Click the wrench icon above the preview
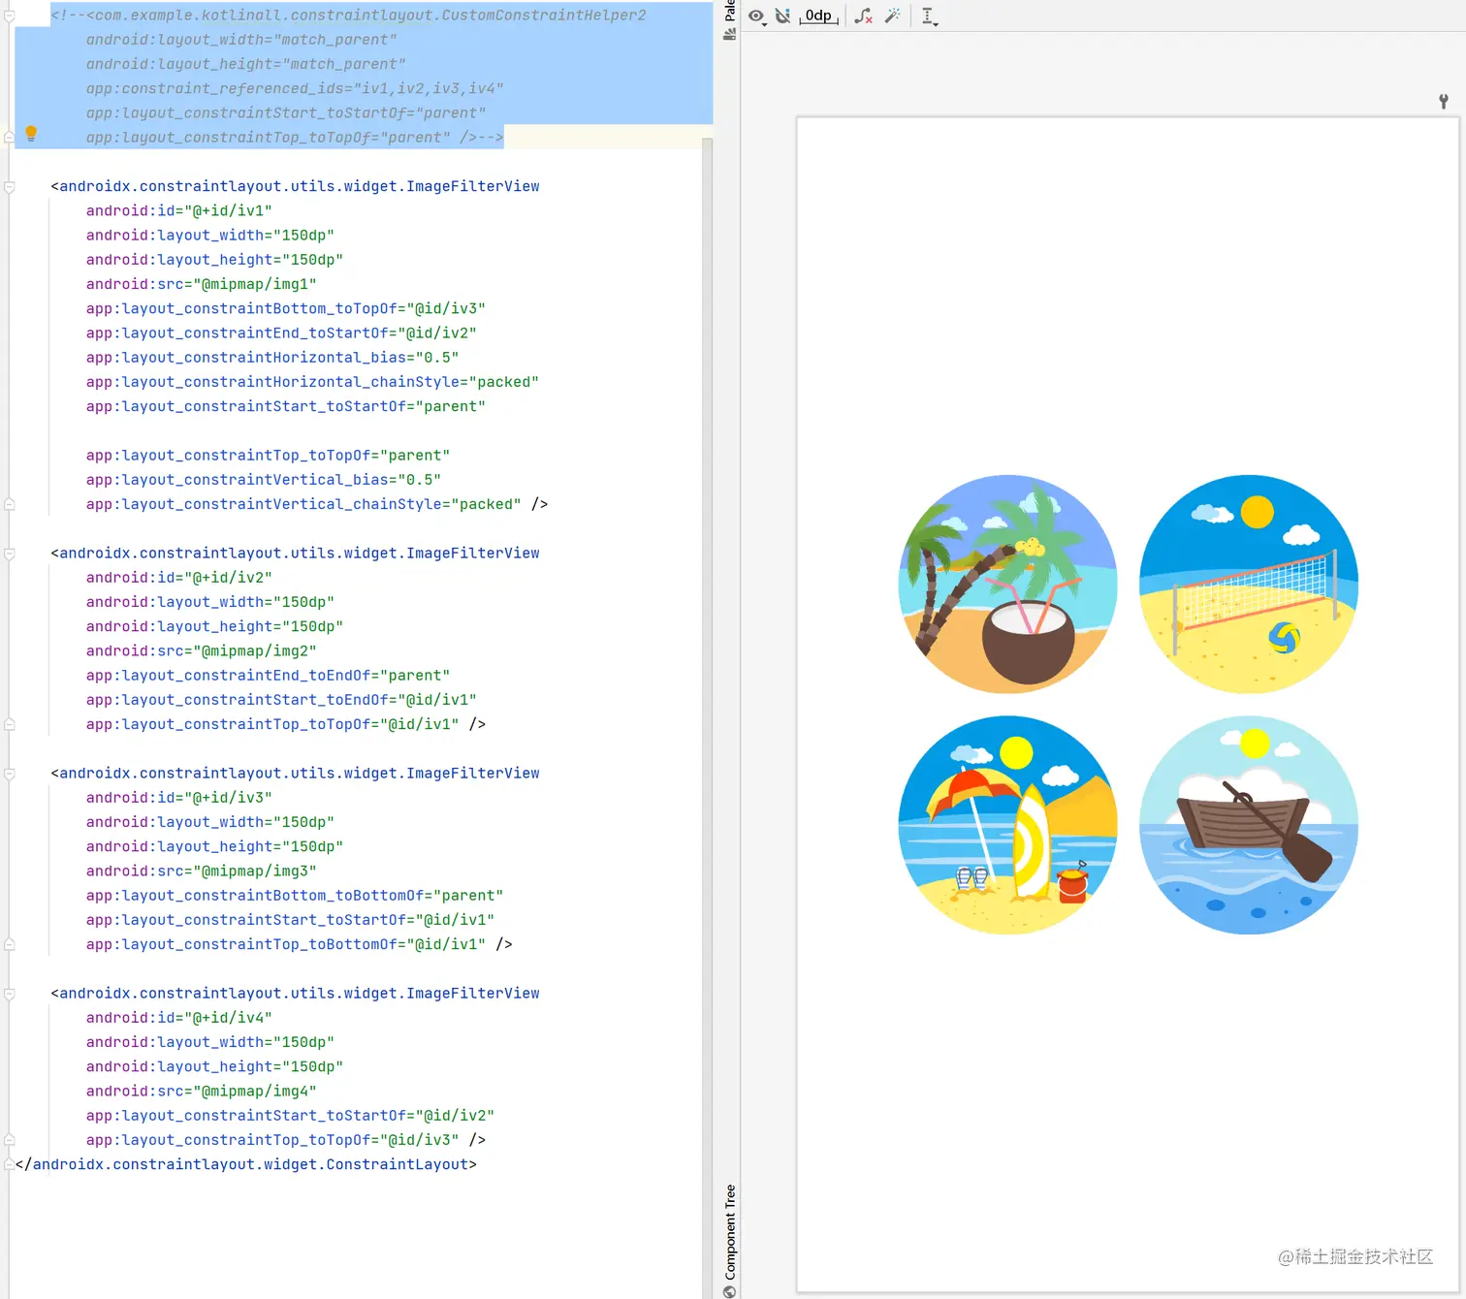Screen dimensions: 1466x1299 coord(1443,101)
